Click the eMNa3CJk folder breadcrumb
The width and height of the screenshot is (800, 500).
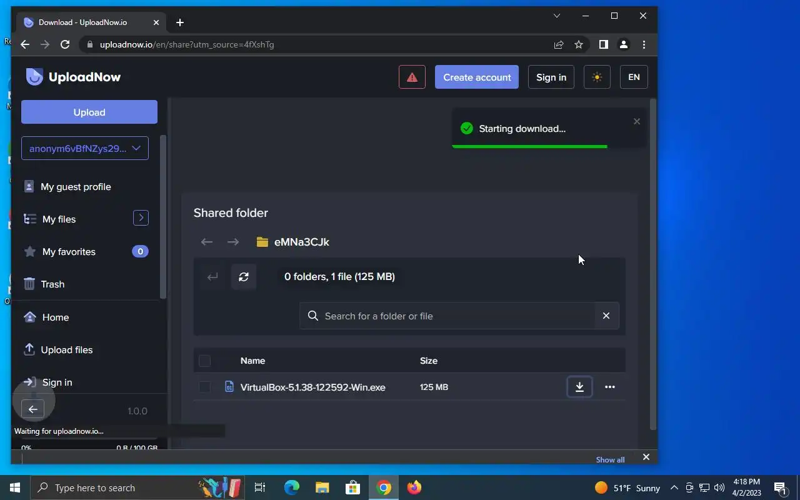293,242
